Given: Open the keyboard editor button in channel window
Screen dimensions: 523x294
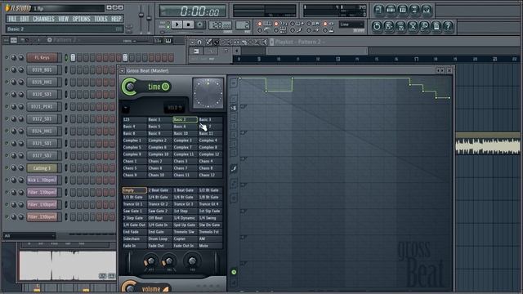Looking at the screenshot, I should pyautogui.click(x=168, y=41).
